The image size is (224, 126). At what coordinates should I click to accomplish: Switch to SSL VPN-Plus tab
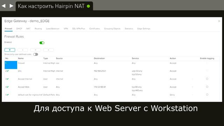78,29
